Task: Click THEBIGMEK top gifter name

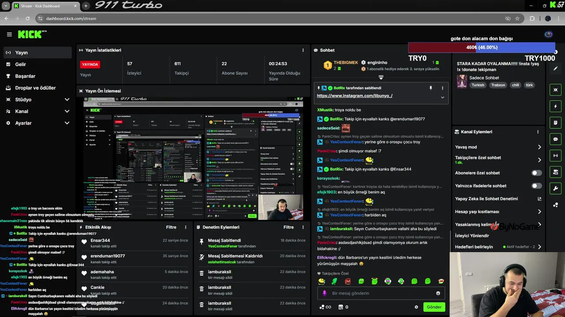Action: pos(346,63)
